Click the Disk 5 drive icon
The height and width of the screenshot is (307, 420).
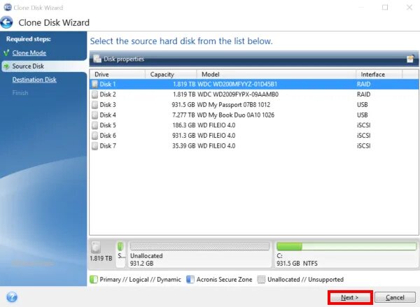tap(94, 125)
